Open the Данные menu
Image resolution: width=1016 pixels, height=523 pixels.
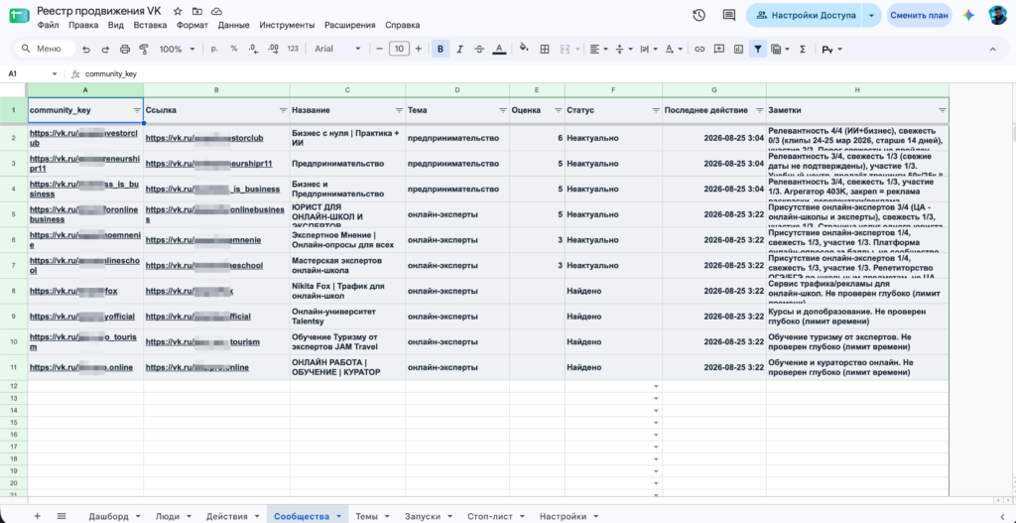pyautogui.click(x=234, y=25)
